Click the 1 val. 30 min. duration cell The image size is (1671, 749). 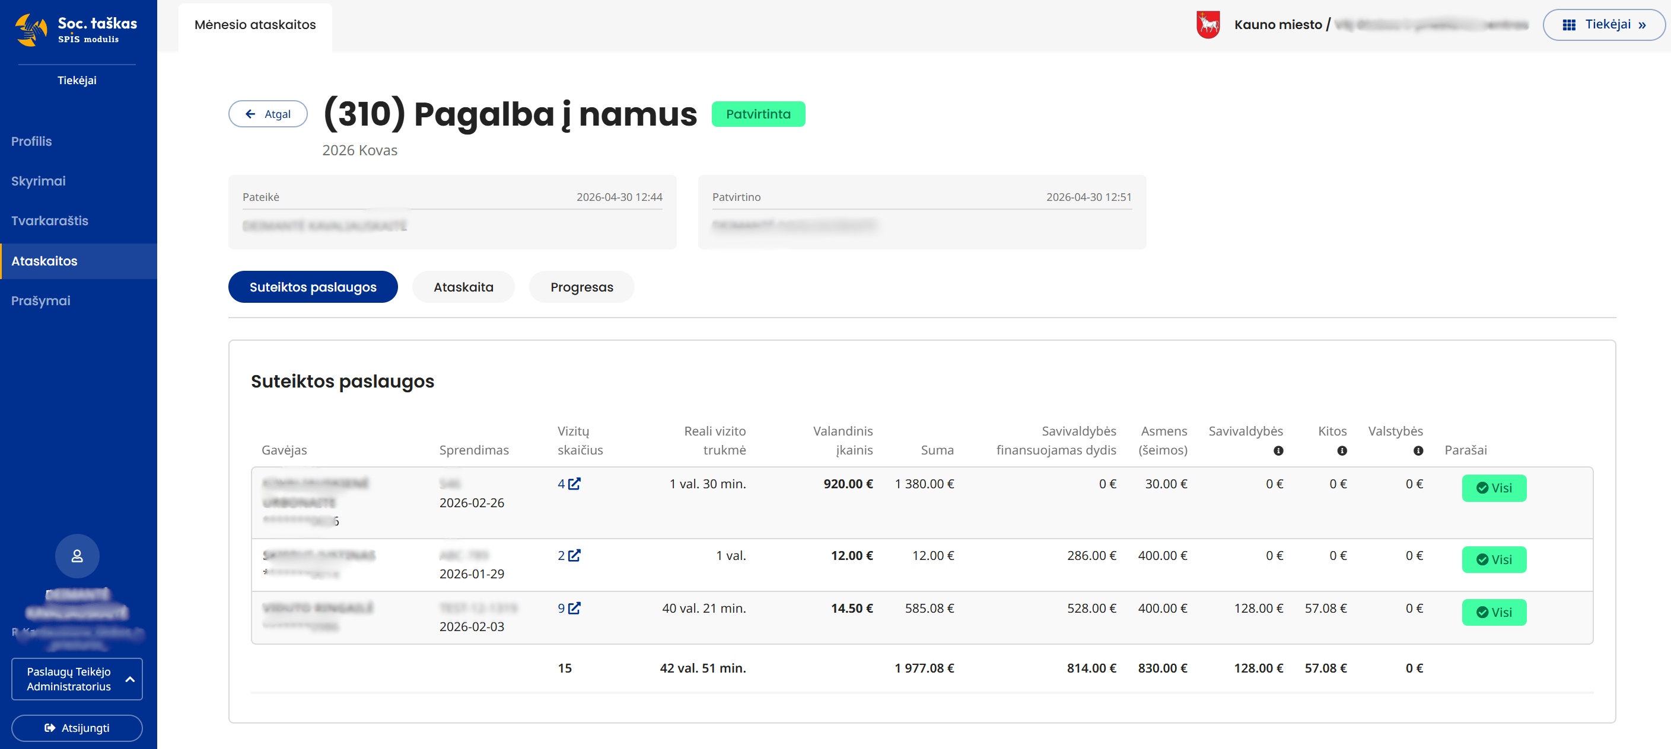[708, 484]
